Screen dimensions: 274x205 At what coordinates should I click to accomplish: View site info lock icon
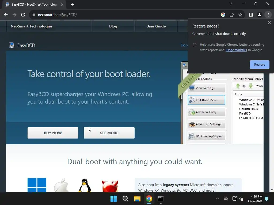click(34, 15)
